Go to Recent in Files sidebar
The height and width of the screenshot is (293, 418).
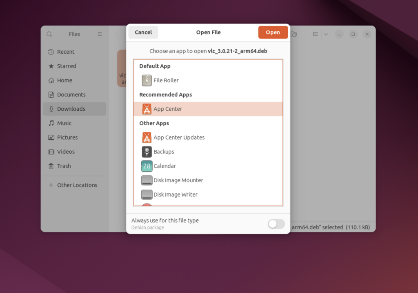[75, 52]
